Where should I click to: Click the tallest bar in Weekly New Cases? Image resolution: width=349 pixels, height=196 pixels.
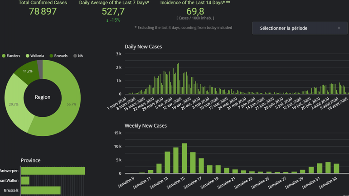pos(184,158)
